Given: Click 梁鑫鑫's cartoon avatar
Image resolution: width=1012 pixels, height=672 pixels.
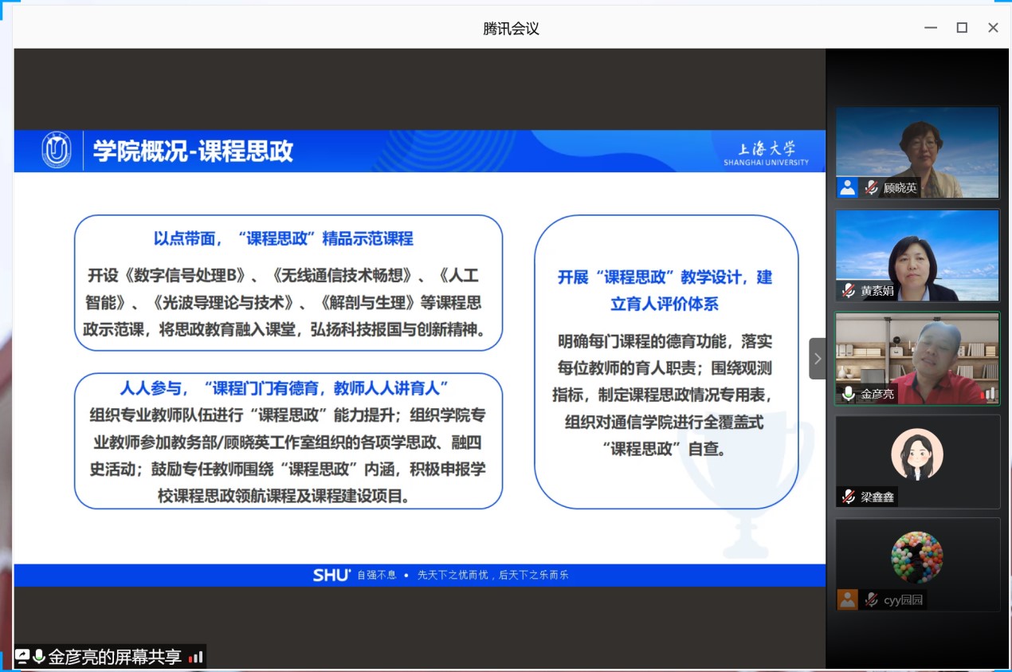Looking at the screenshot, I should tap(916, 454).
